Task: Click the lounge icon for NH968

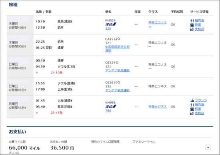Action: pos(192,100)
